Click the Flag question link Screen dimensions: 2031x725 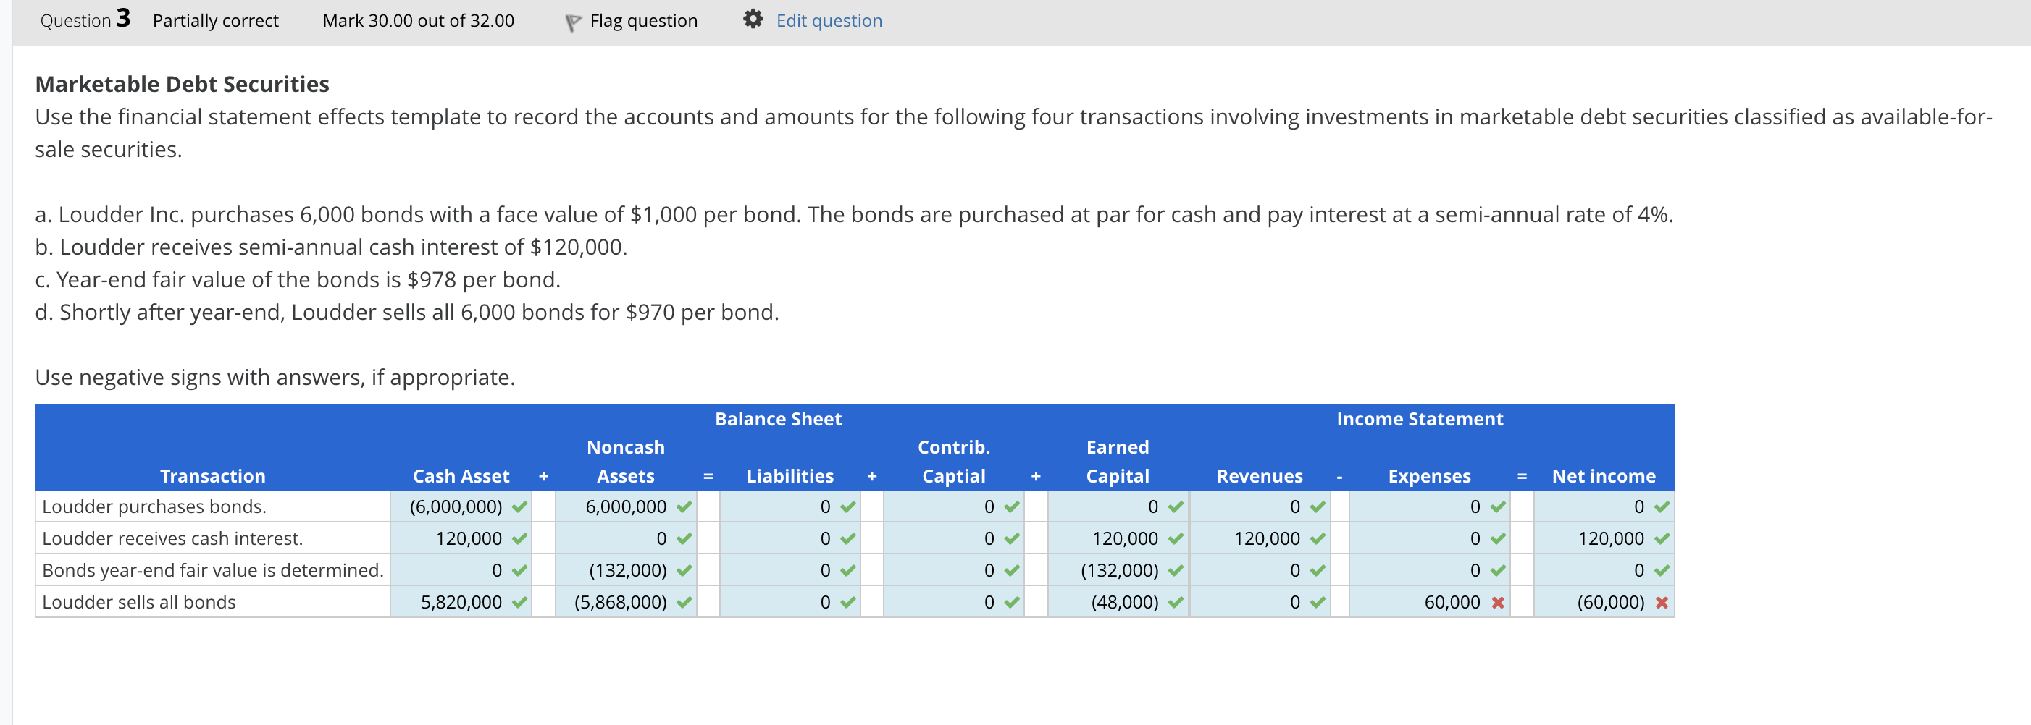click(x=643, y=20)
